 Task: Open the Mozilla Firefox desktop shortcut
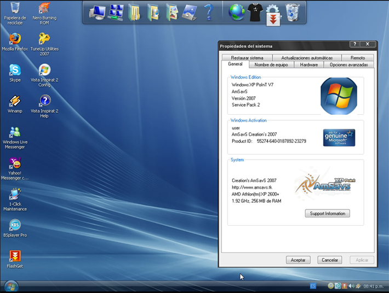15,42
